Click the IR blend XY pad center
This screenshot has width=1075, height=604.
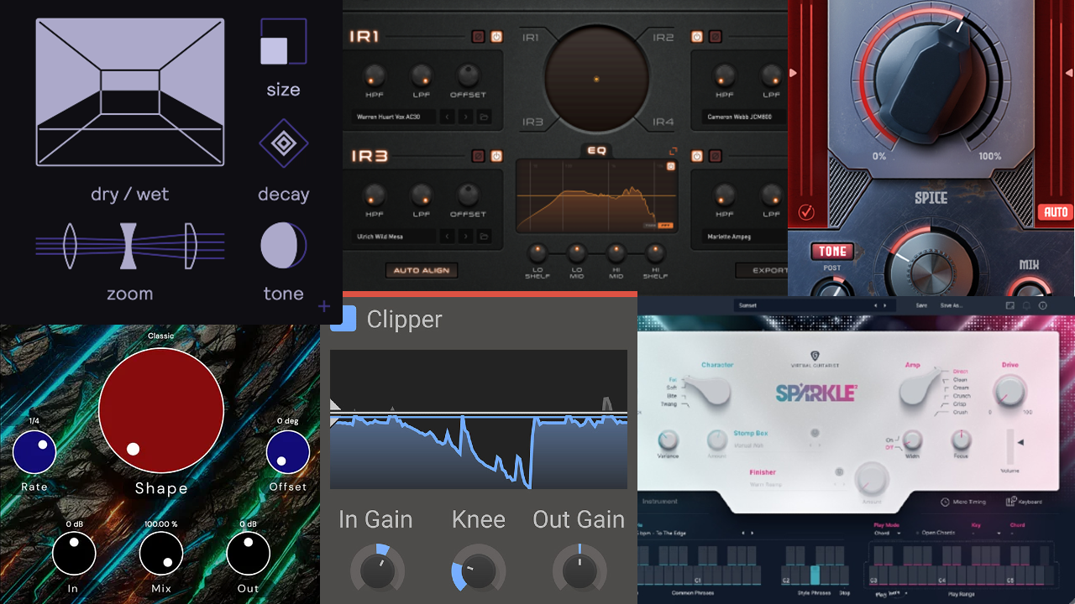point(596,79)
